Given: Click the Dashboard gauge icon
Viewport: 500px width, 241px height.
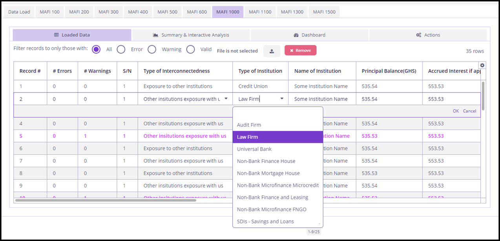Looking at the screenshot, I should point(296,35).
